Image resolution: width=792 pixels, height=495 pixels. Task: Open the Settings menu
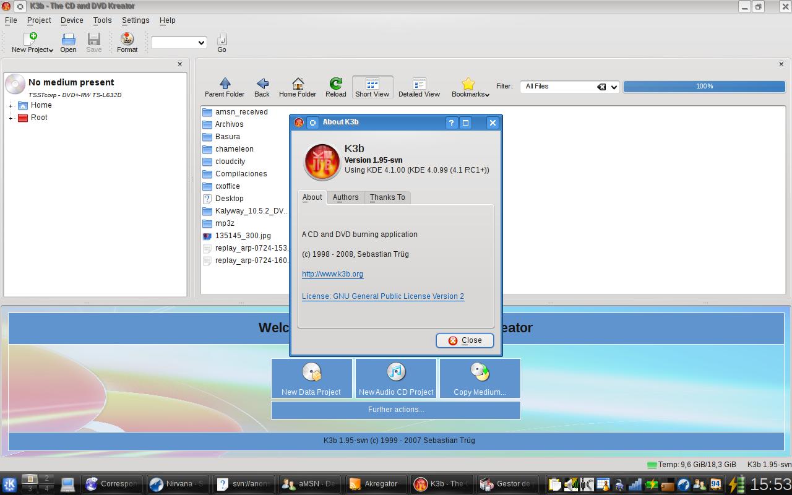point(136,20)
